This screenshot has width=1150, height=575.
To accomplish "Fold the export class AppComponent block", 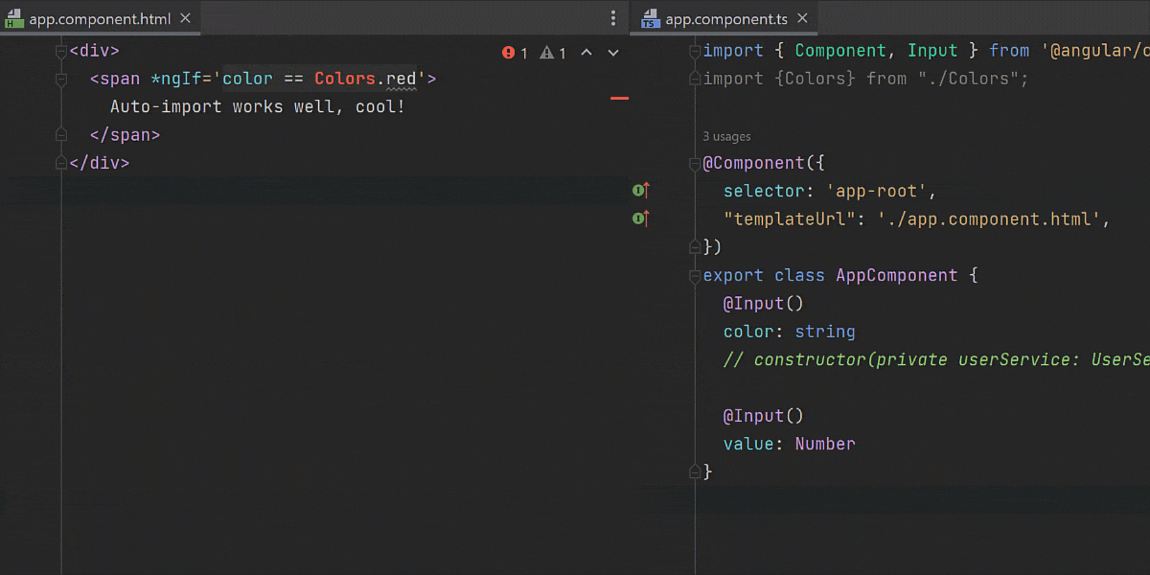I will point(695,276).
